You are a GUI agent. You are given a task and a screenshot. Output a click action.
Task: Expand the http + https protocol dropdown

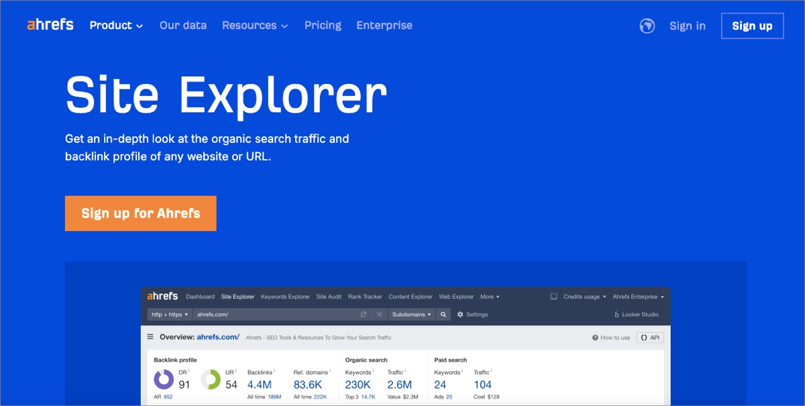168,314
